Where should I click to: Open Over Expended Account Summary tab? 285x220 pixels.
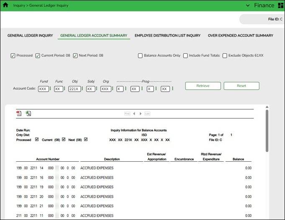click(240, 36)
